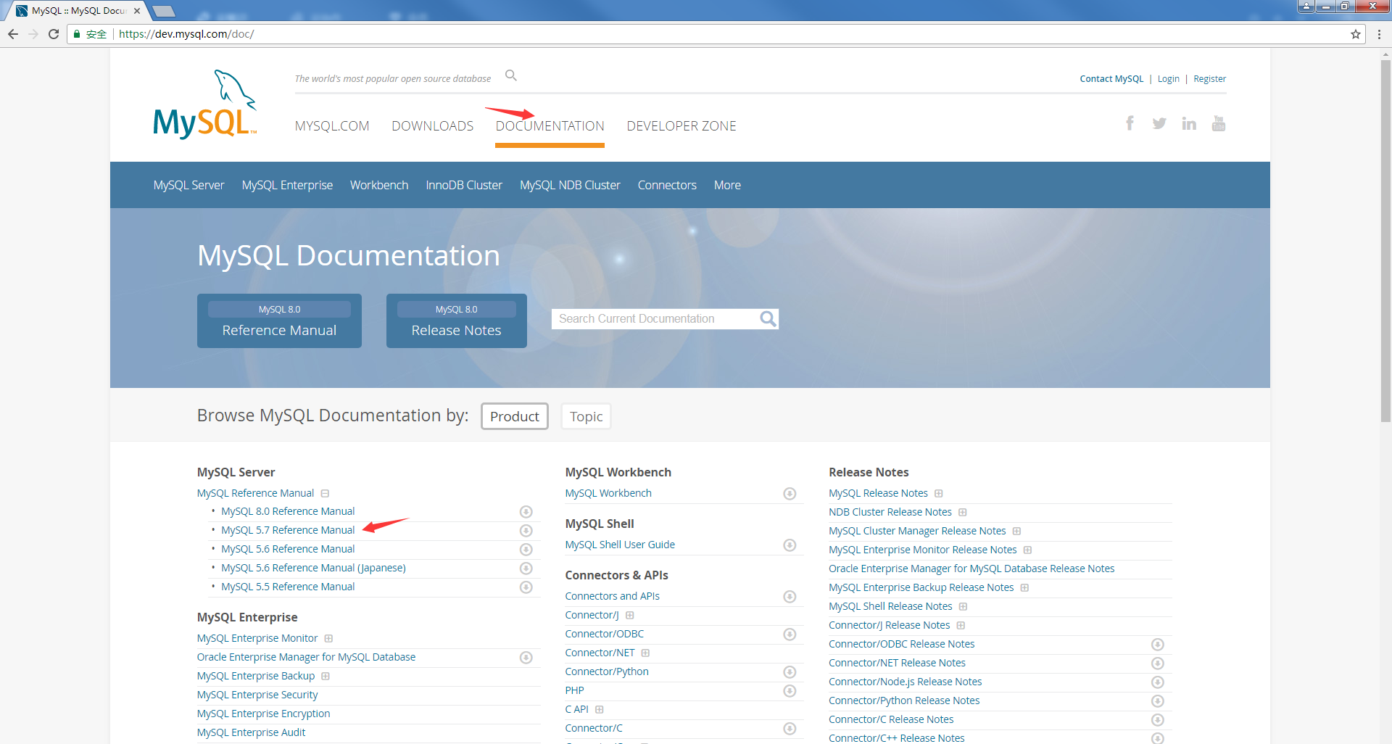Viewport: 1392px width, 744px height.
Task: Click the browser address bar URL
Action: pyautogui.click(x=186, y=34)
